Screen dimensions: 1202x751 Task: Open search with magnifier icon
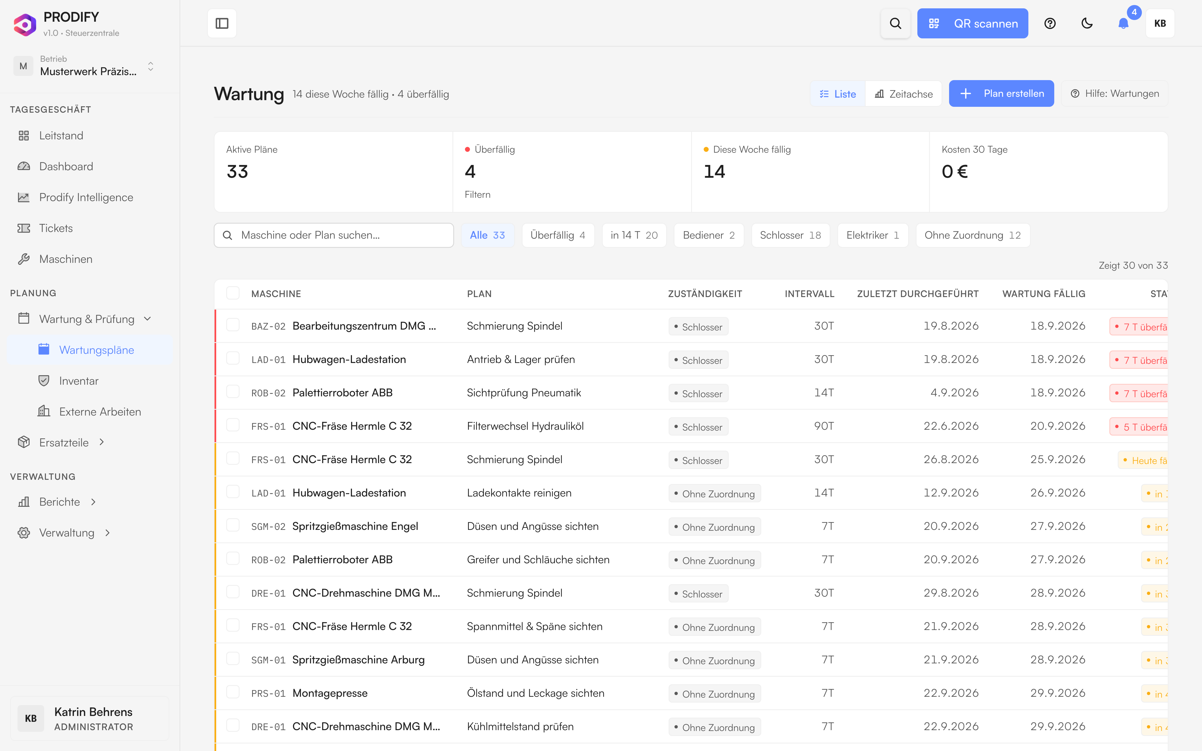point(895,23)
